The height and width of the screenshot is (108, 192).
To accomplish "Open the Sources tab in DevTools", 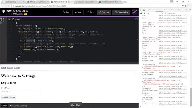I will 166,10.
